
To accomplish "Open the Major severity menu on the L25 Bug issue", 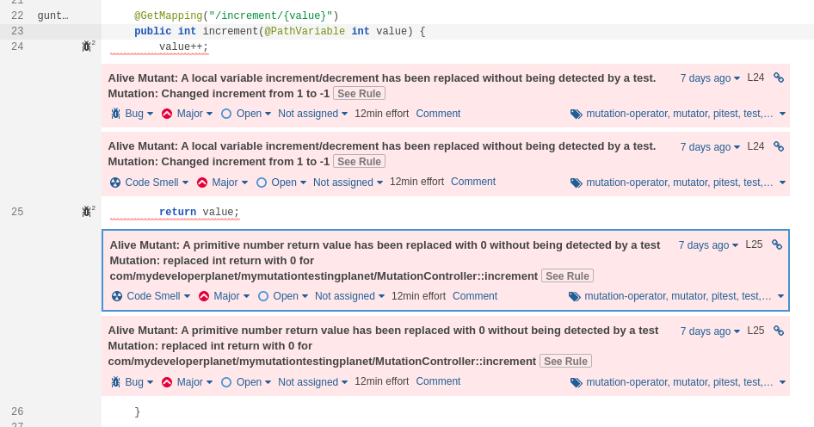I will 188,382.
